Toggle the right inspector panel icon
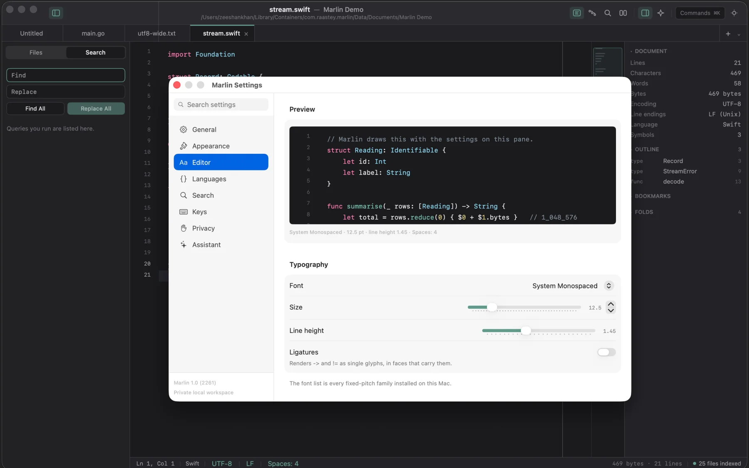The height and width of the screenshot is (468, 749). (x=645, y=13)
